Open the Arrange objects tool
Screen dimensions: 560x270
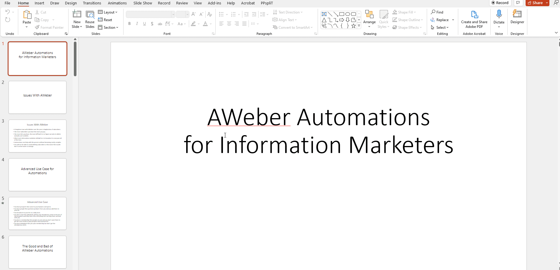click(369, 19)
